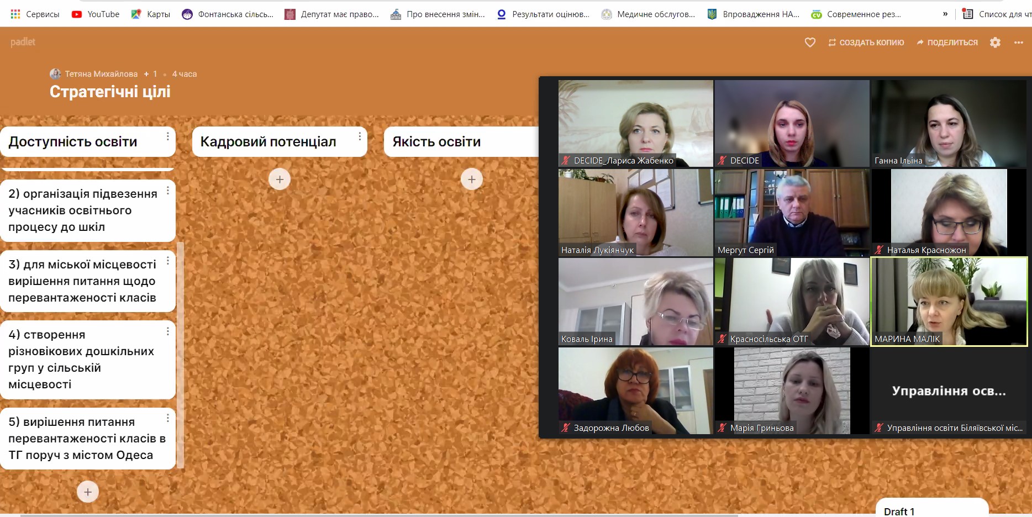This screenshot has width=1032, height=517.
Task: Click the ПОДЕЛИТЬСЯ share button
Action: [947, 43]
